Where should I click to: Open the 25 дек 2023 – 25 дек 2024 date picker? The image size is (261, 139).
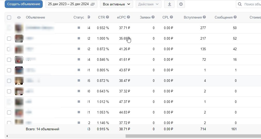71,4
